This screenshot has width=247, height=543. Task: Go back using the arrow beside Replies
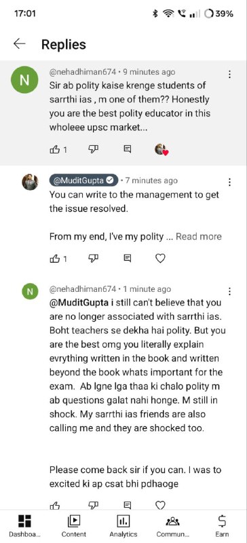(x=20, y=43)
